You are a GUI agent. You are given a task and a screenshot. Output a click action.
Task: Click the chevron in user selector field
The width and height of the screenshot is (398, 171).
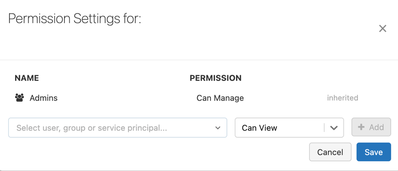[x=218, y=128]
